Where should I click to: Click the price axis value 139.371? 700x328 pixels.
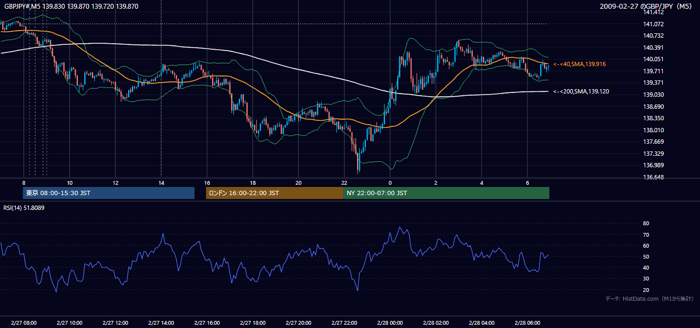654,83
